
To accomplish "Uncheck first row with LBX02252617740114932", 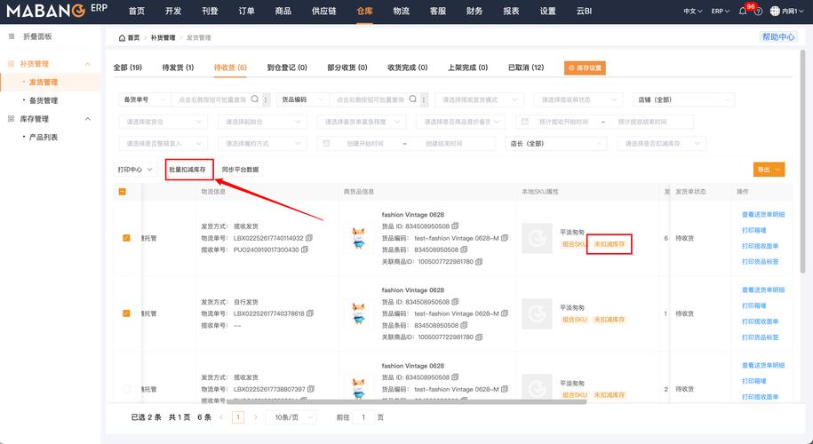I will [x=126, y=238].
